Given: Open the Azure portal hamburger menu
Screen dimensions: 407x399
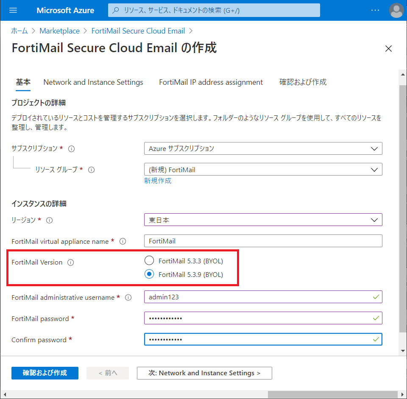Looking at the screenshot, I should point(13,10).
